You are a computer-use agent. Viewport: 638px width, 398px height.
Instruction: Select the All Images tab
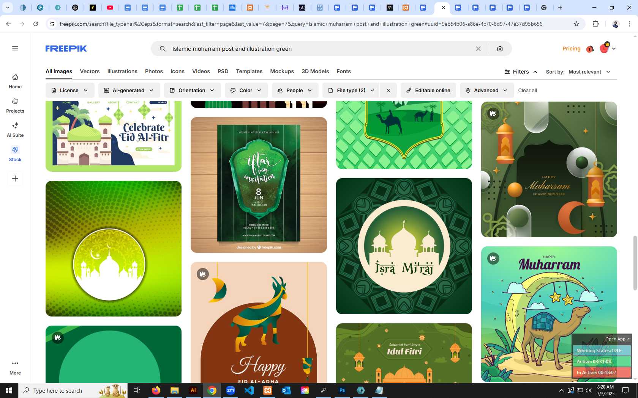click(59, 71)
